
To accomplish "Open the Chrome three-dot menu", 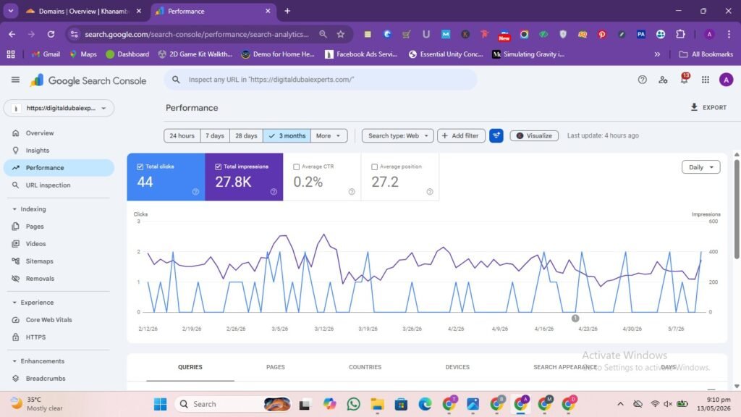I will [x=729, y=34].
